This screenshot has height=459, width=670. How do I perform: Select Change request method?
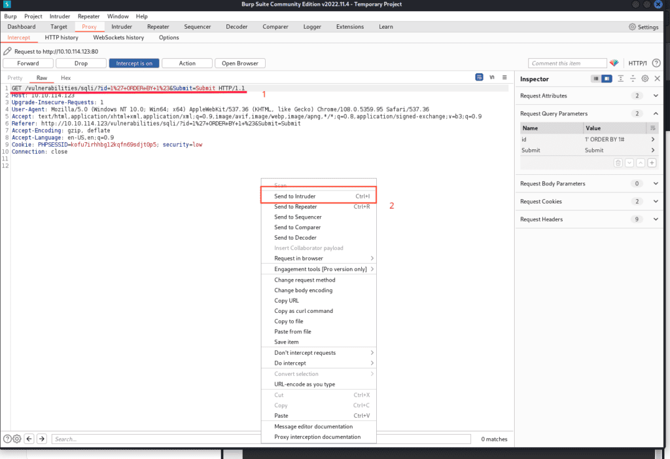(319, 280)
